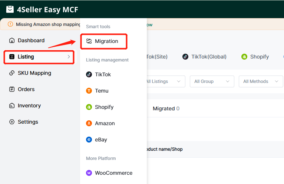Click the 4Seller shopping bag logo icon
This screenshot has width=284, height=184.
point(10,9)
